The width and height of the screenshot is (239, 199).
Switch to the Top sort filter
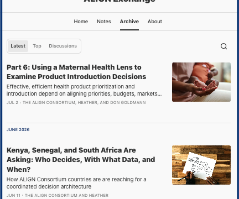tap(37, 46)
